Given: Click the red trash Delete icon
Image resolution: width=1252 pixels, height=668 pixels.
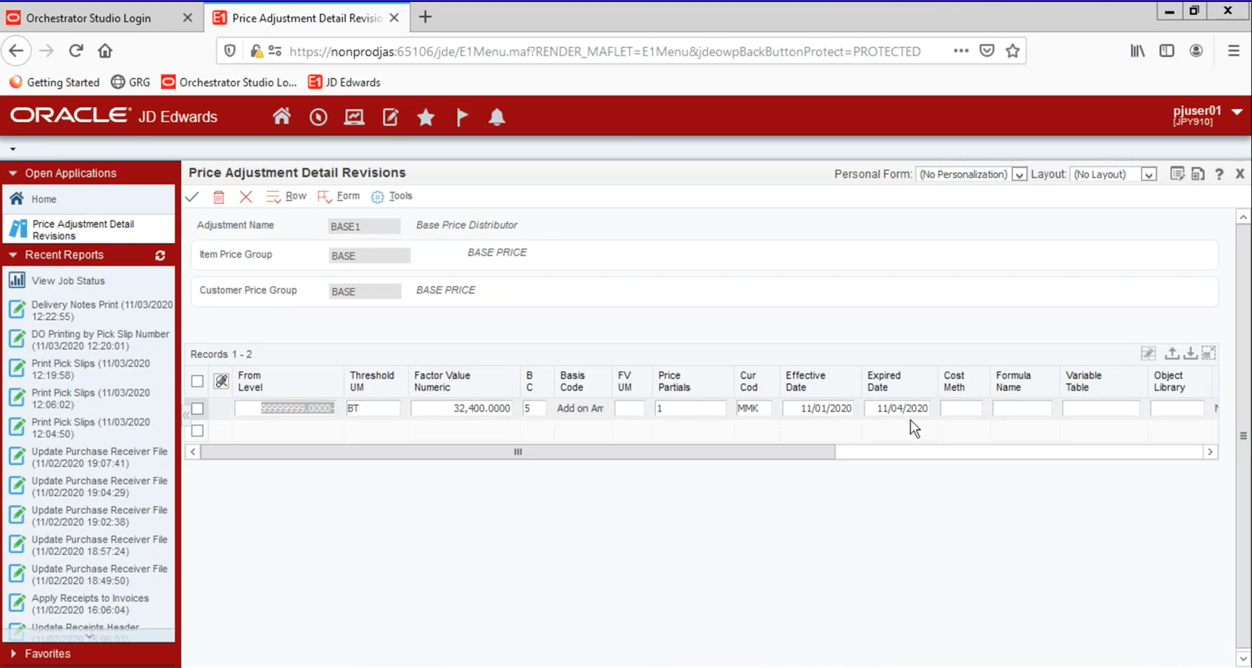Looking at the screenshot, I should [x=219, y=197].
